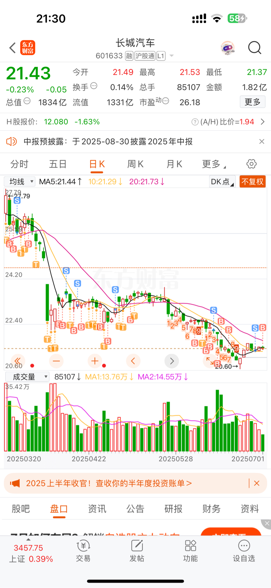
Task: Select the 日K chart tab
Action: 97,164
